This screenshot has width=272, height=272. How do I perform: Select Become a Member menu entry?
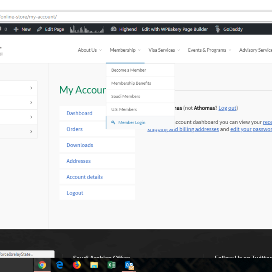129,70
